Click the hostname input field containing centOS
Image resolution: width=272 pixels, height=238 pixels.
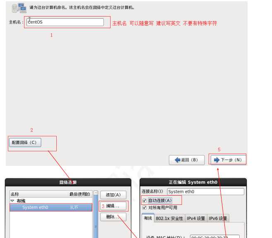tap(65, 22)
